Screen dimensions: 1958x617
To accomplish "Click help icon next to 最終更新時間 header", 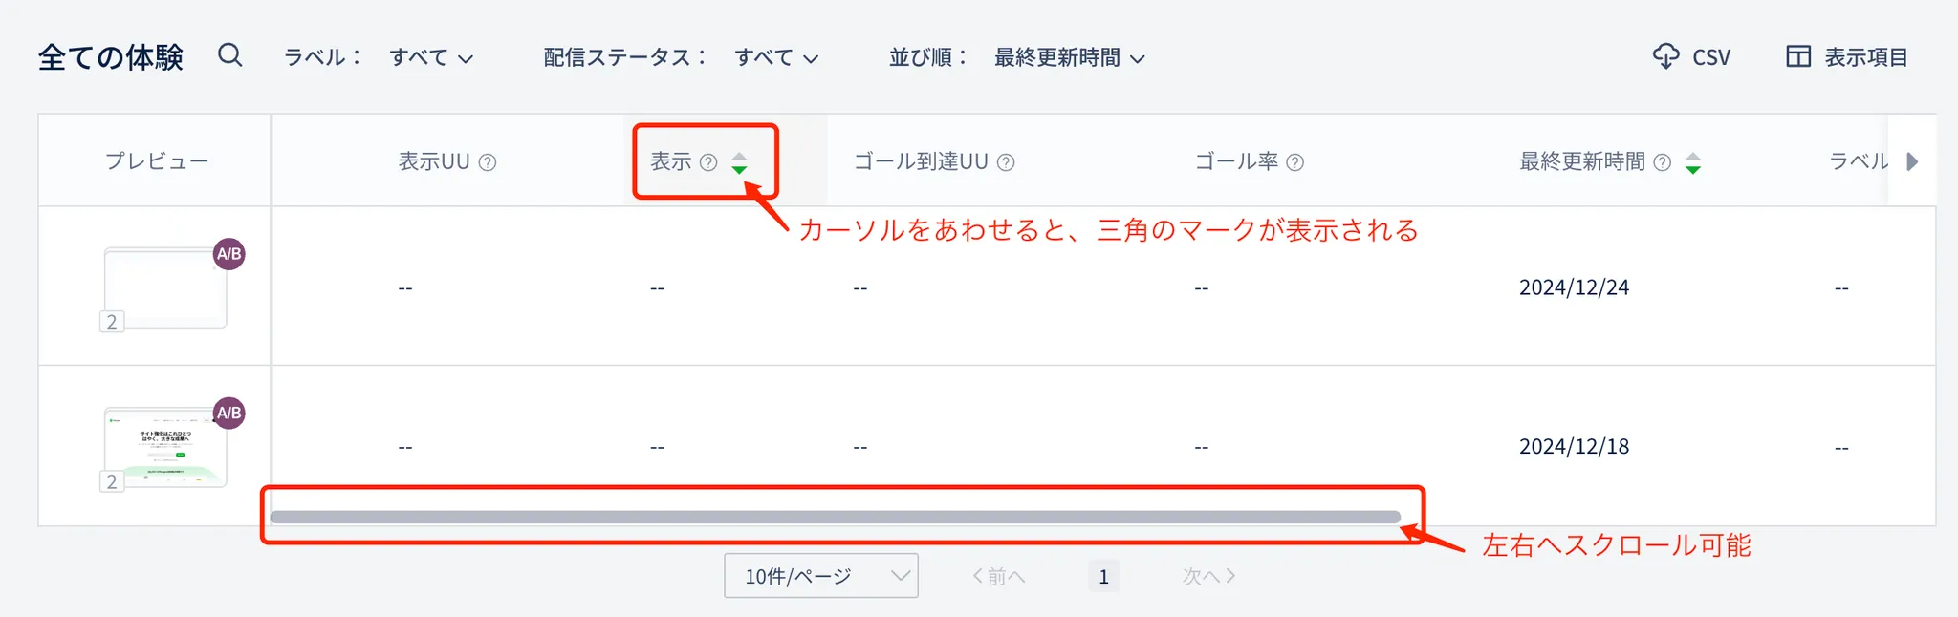I will point(1663,162).
